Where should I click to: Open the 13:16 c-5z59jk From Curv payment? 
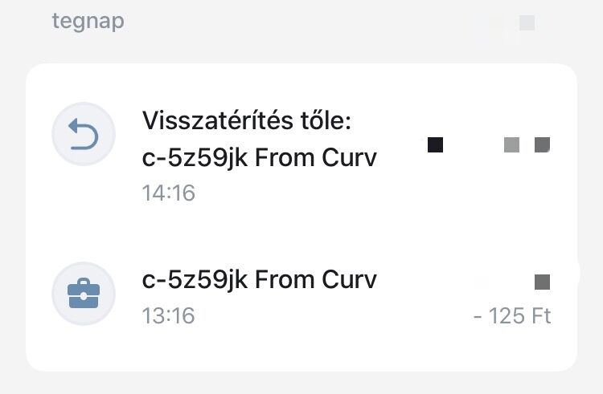301,295
